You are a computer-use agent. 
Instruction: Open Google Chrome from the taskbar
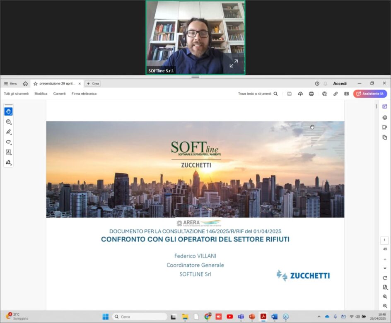208,316
